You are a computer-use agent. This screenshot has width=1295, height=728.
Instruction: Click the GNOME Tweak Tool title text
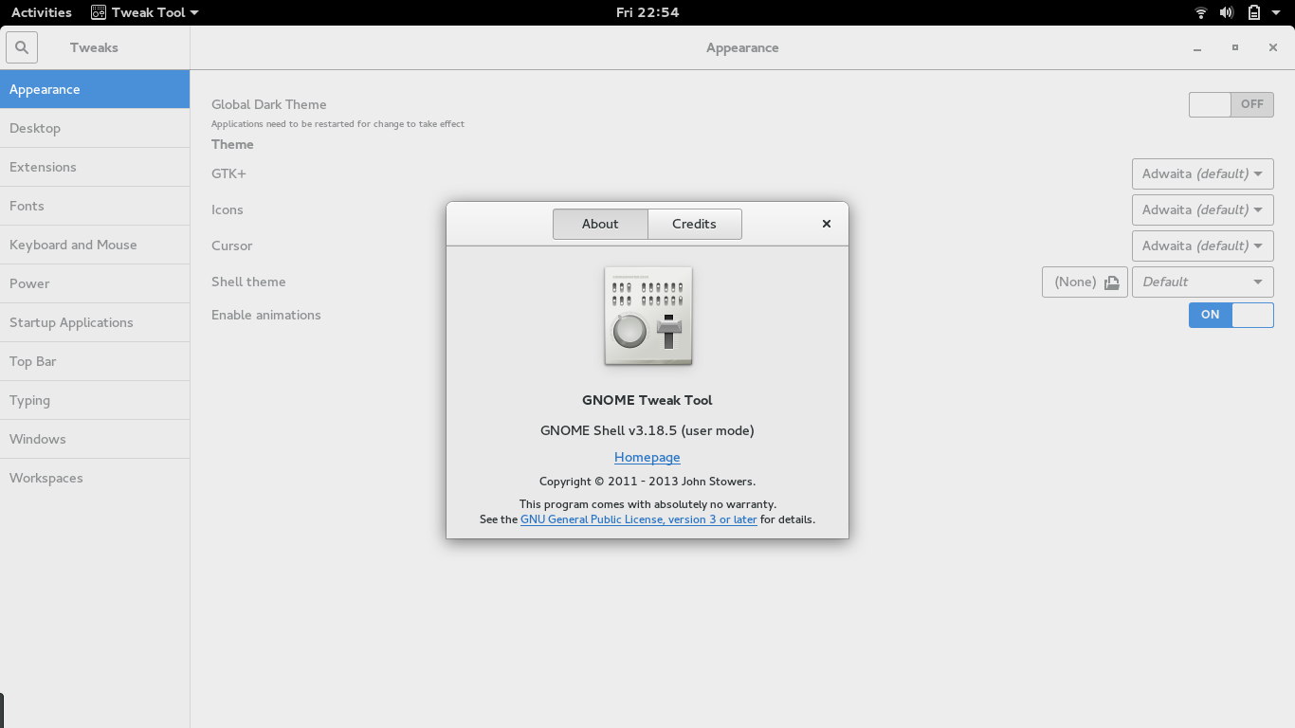(x=647, y=400)
